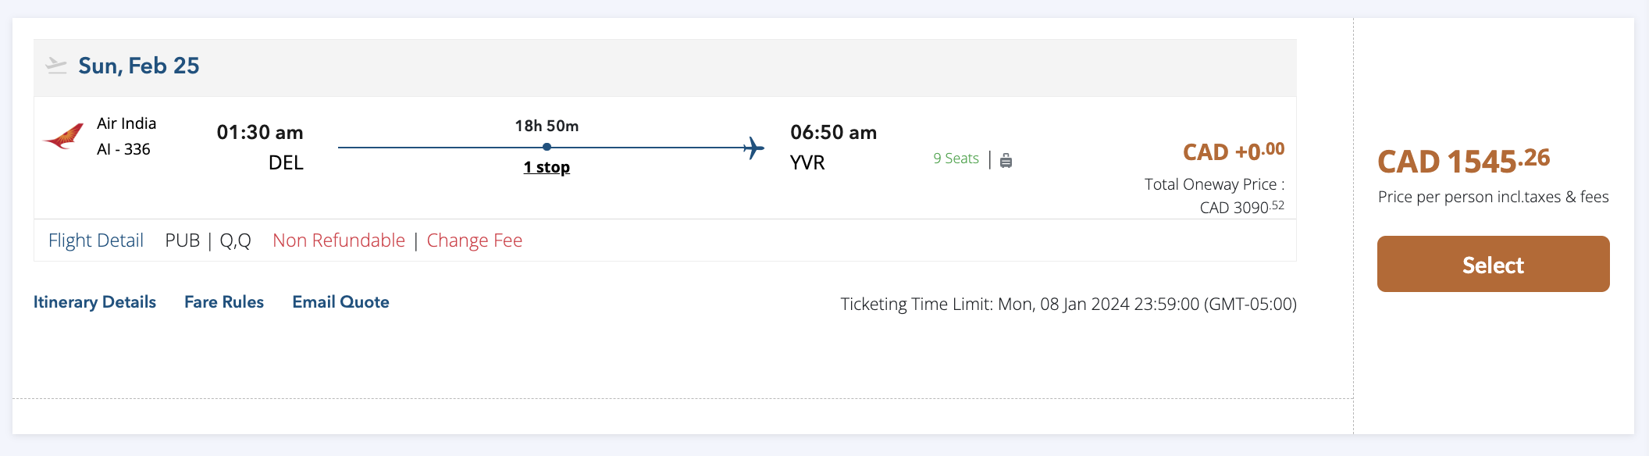
Task: Click the Ticketing Time Limit text
Action: [x=1068, y=304]
